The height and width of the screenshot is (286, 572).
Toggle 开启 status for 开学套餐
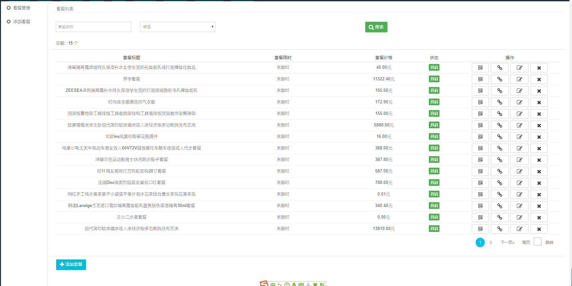coord(434,79)
